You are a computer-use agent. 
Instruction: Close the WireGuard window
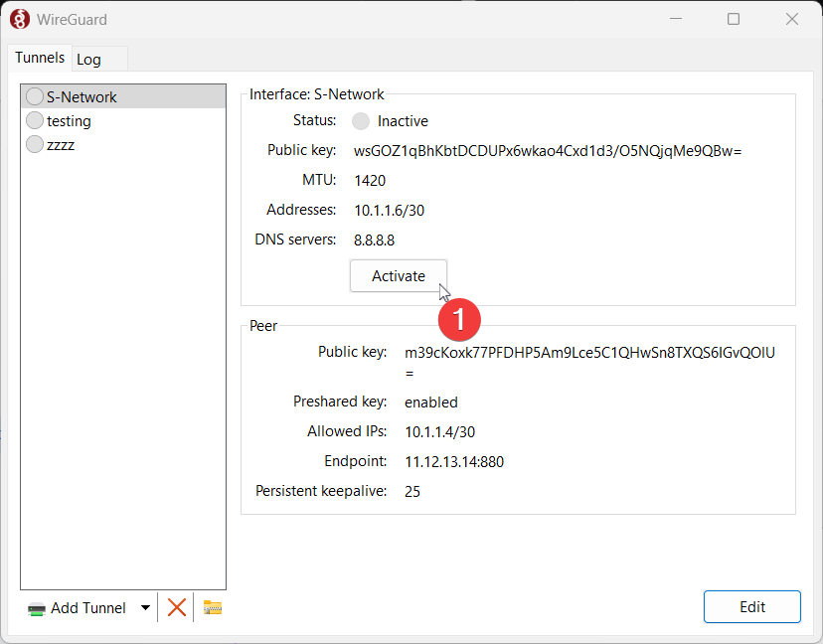792,19
